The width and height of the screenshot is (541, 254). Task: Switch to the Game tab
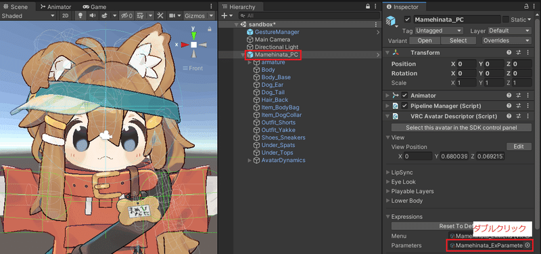pyautogui.click(x=95, y=7)
